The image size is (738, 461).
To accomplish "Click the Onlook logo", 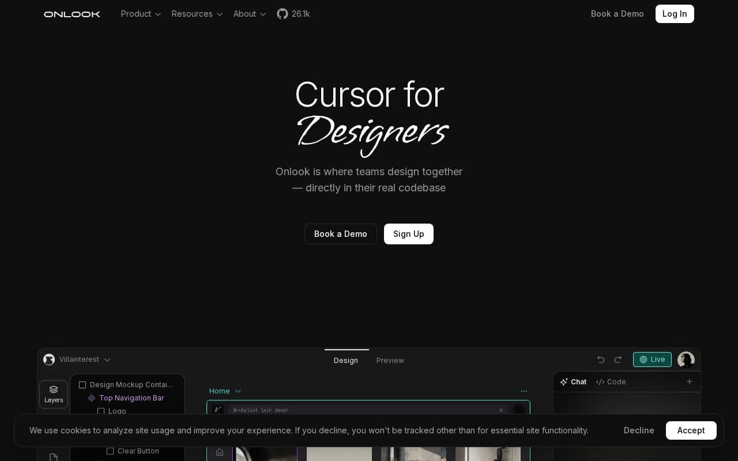I will coord(72,14).
